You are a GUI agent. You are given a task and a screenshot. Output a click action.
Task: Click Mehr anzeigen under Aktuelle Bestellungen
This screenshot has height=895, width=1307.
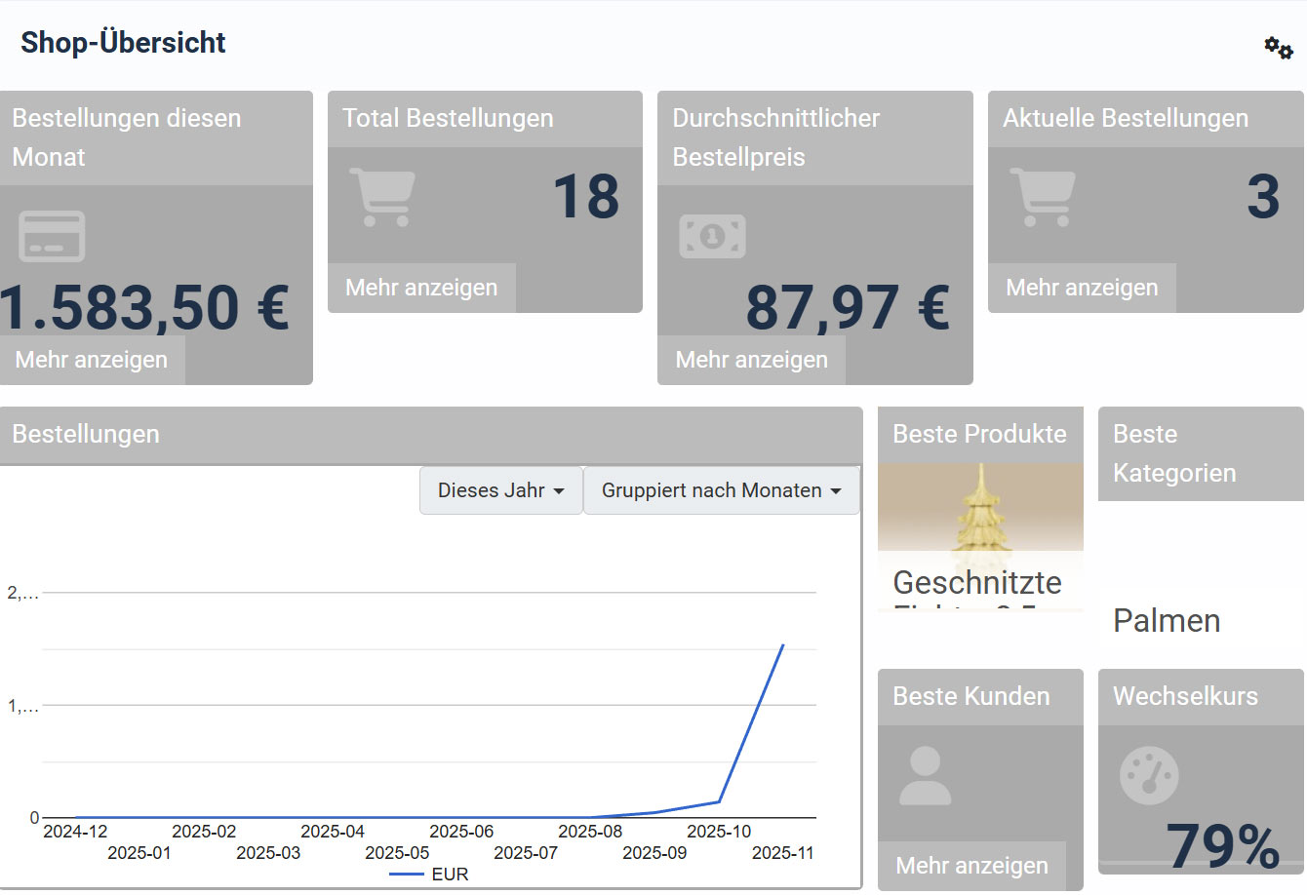click(x=1082, y=288)
